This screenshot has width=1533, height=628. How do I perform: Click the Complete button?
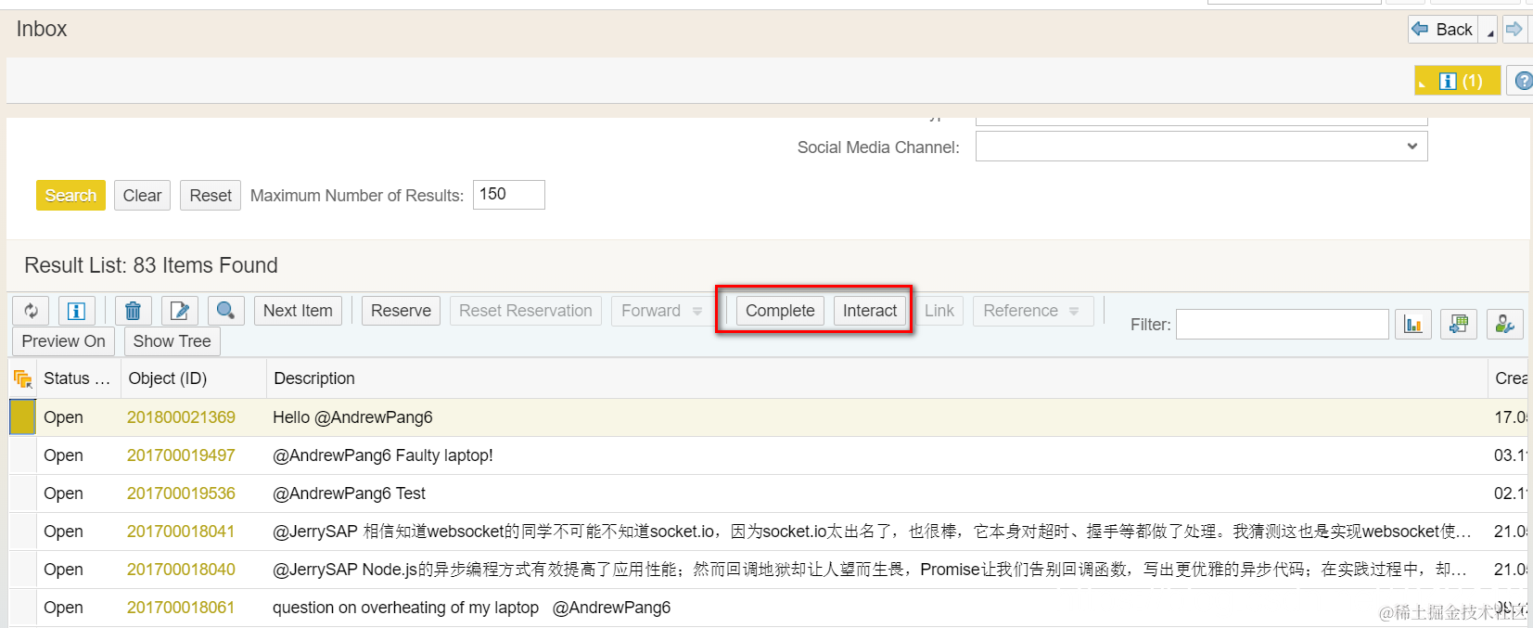pyautogui.click(x=780, y=311)
